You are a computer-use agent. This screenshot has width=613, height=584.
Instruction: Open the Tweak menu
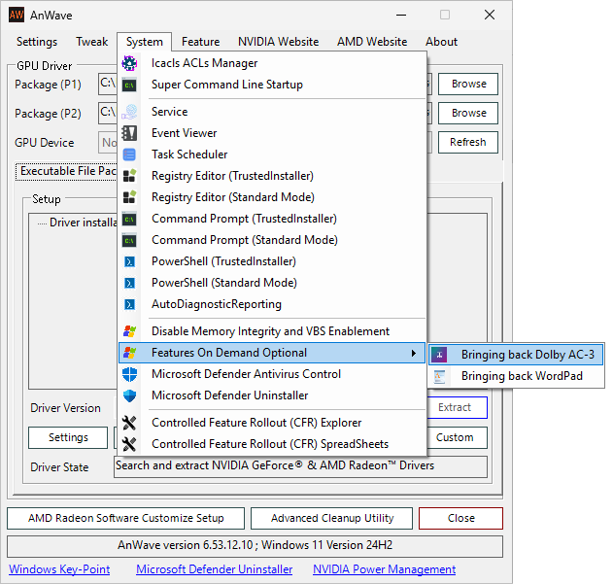92,42
